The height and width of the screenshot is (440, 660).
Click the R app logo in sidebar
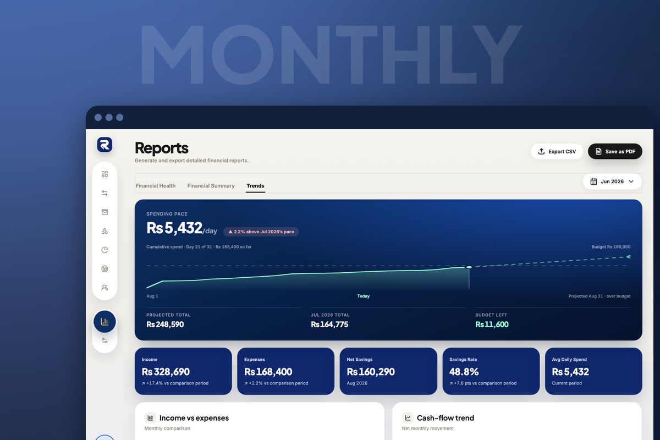tap(105, 145)
